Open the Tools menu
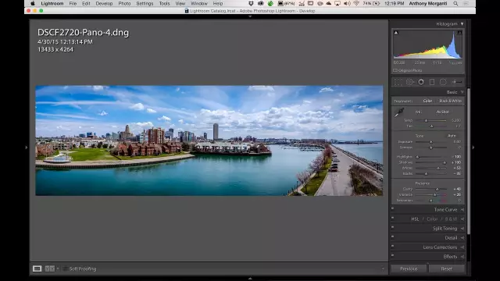The image size is (500, 281). coord(165,3)
